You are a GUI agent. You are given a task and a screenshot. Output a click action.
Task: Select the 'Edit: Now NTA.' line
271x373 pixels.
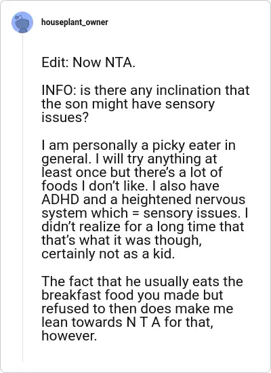[89, 62]
